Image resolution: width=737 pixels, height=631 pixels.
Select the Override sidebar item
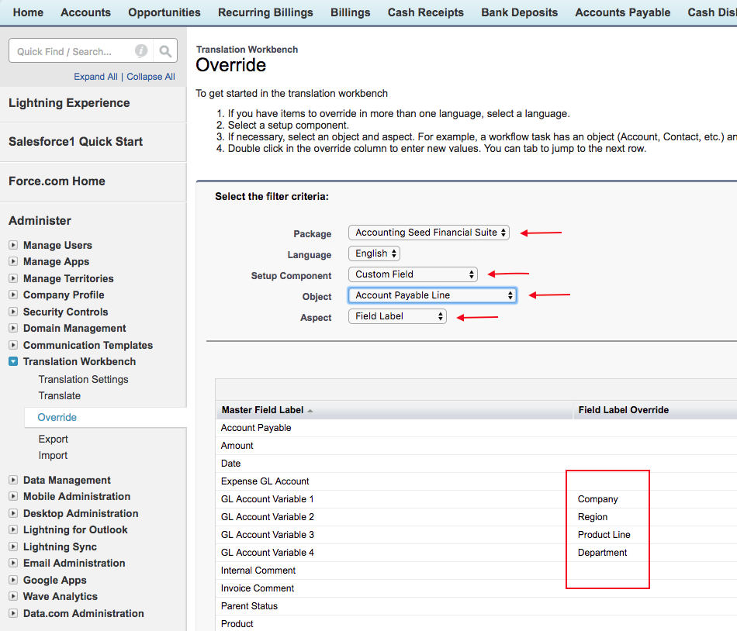click(x=57, y=417)
